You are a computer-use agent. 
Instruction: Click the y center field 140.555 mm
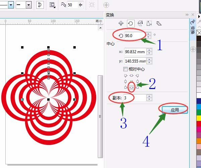[x=135, y=61]
